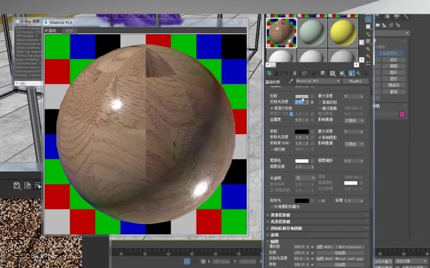Image resolution: width=430 pixels, height=268 pixels.
Task: Uncheck the 菲涅尔反射 Fresnel reflections checkbox
Action: pos(272,107)
